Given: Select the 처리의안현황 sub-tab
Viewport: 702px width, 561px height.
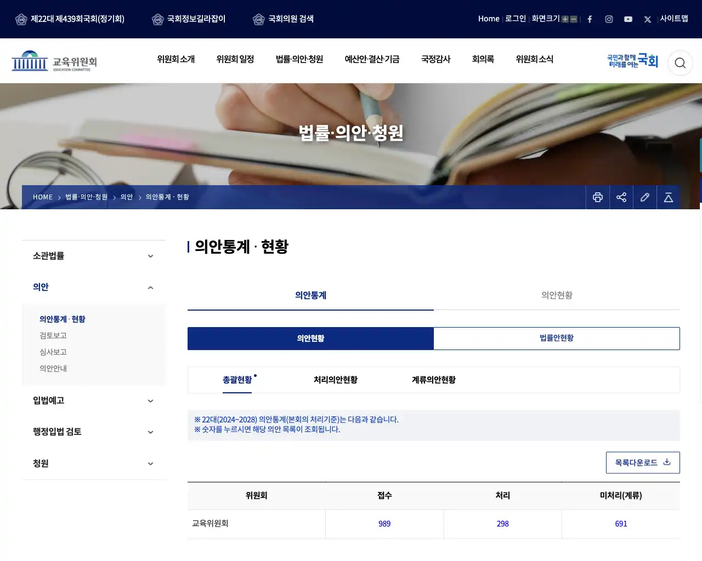Looking at the screenshot, I should click(x=336, y=380).
